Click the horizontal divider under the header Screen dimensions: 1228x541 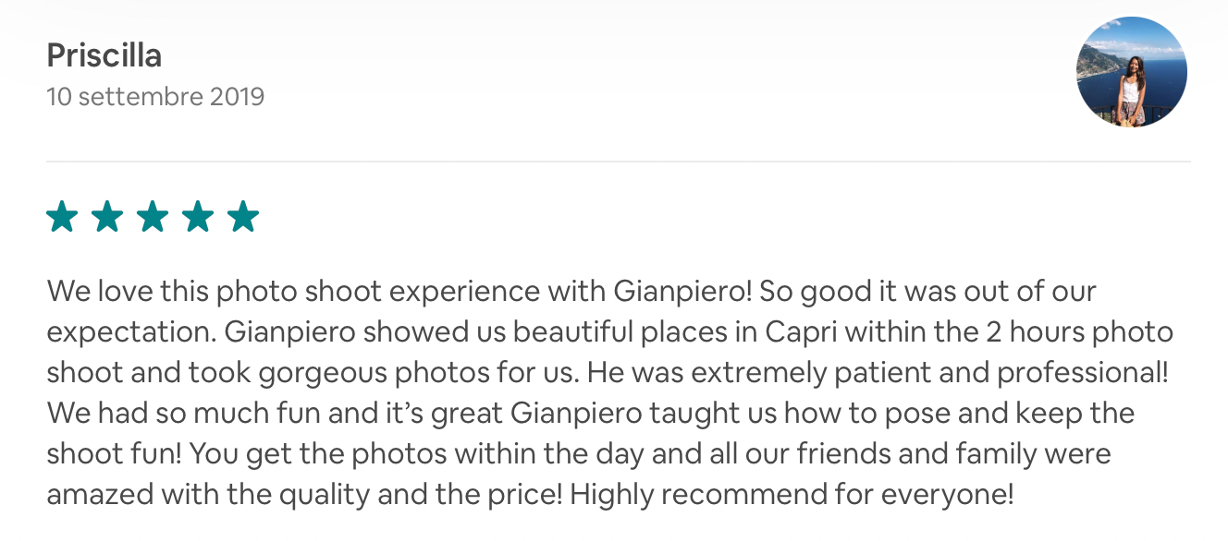(618, 162)
